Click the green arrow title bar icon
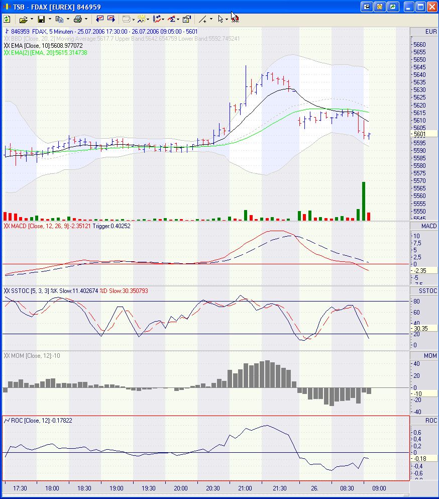The image size is (439, 499). (392, 7)
